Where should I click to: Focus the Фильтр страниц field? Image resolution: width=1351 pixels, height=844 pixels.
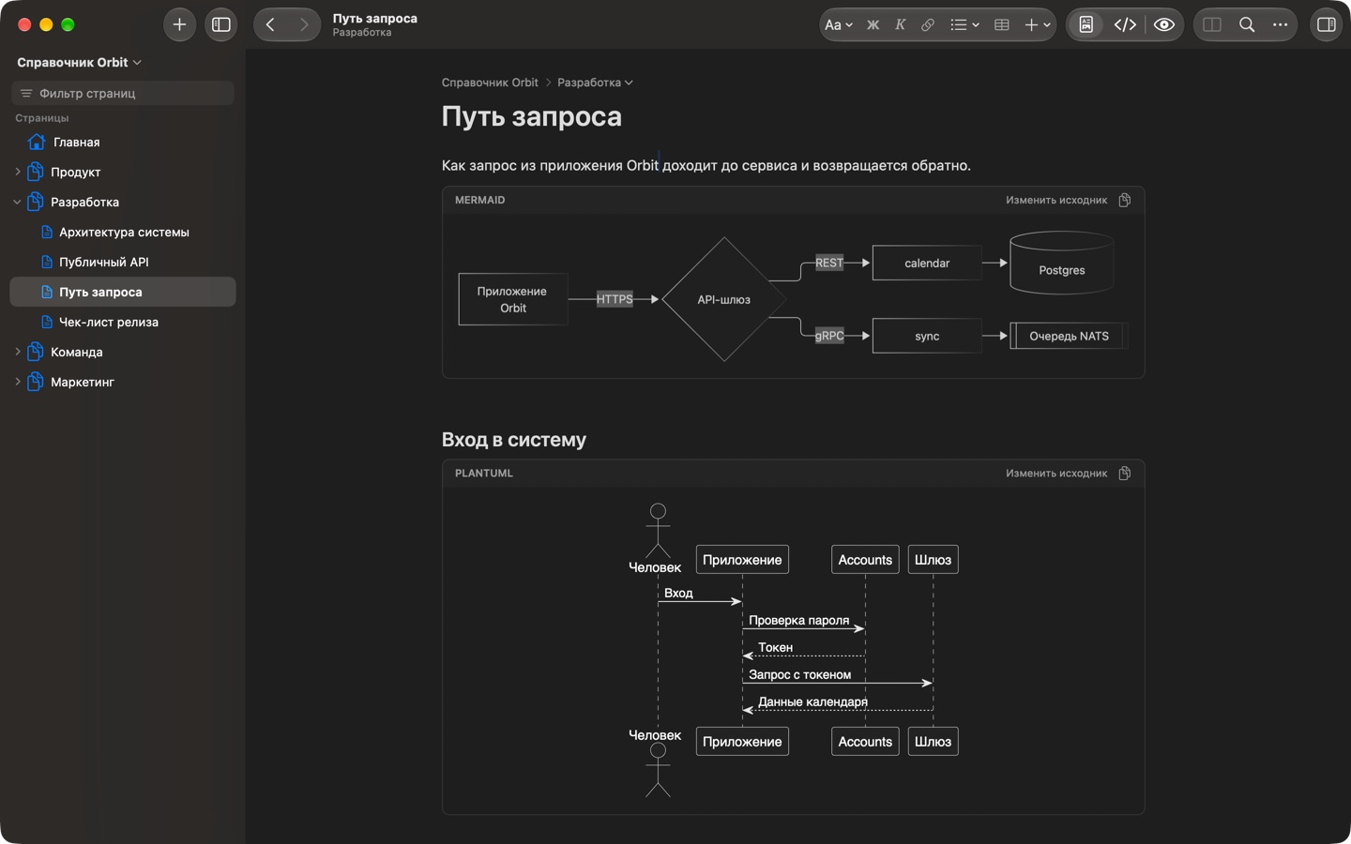coord(123,93)
